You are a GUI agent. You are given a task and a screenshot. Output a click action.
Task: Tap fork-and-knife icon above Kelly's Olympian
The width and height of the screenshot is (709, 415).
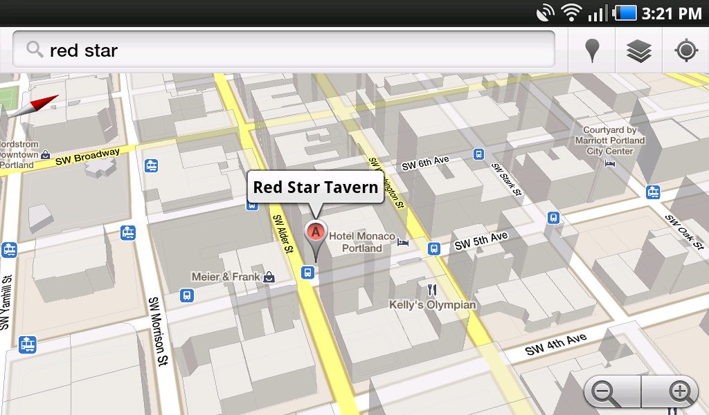pos(432,289)
